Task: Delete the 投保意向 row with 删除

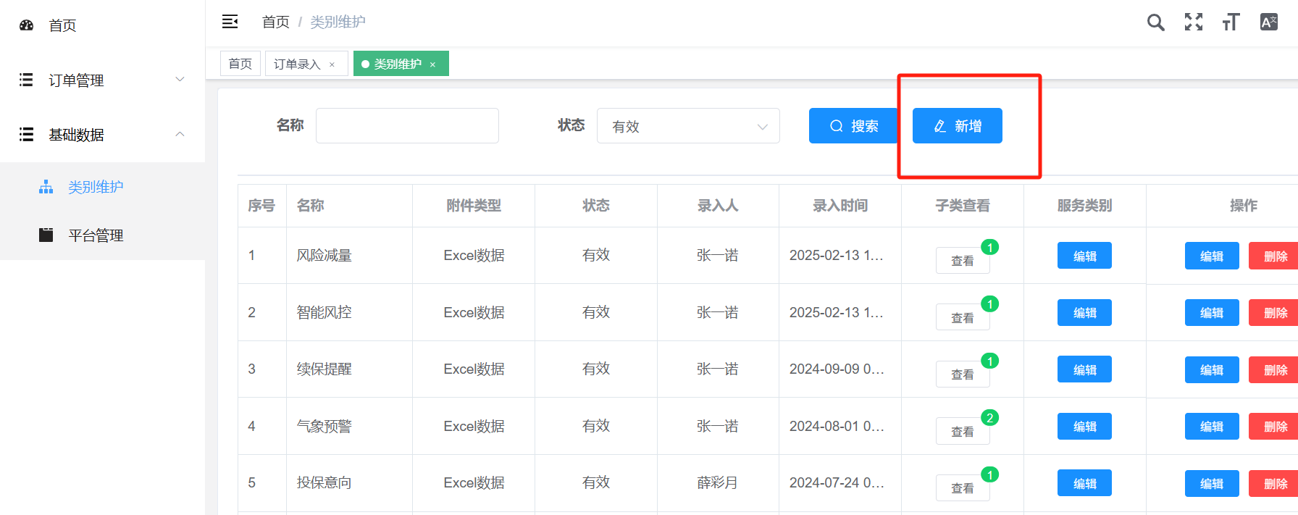Action: pos(1274,483)
